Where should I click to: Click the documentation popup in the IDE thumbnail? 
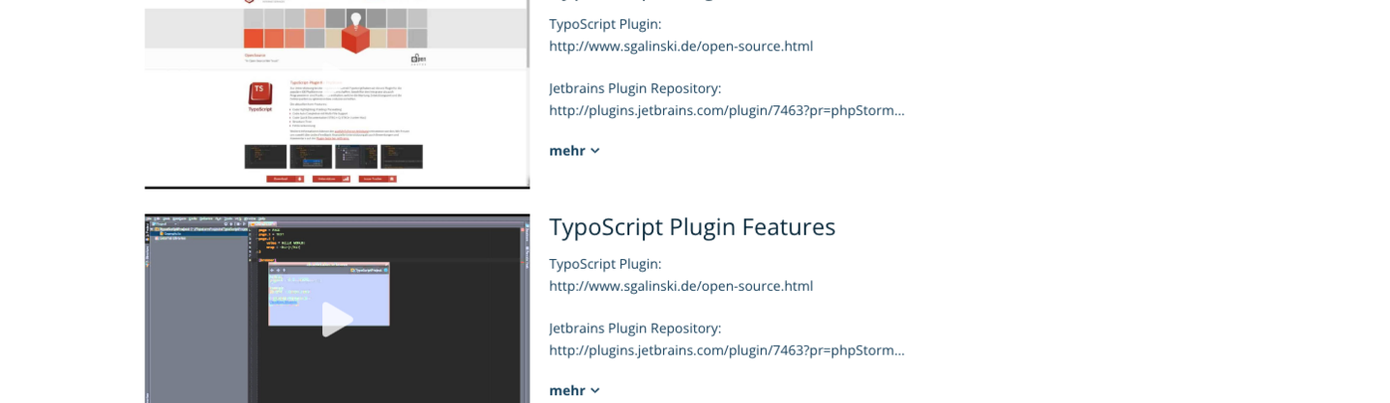[x=329, y=293]
